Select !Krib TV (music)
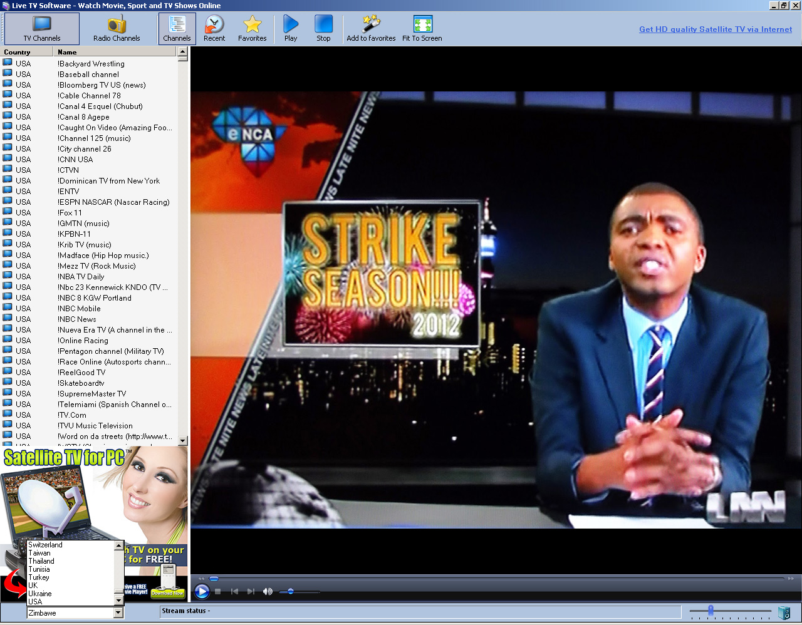This screenshot has height=625, width=802. coord(89,244)
